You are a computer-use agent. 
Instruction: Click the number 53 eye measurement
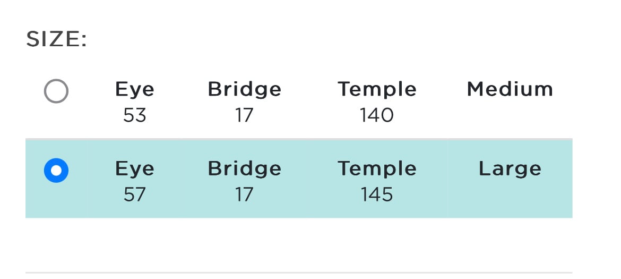tap(135, 115)
